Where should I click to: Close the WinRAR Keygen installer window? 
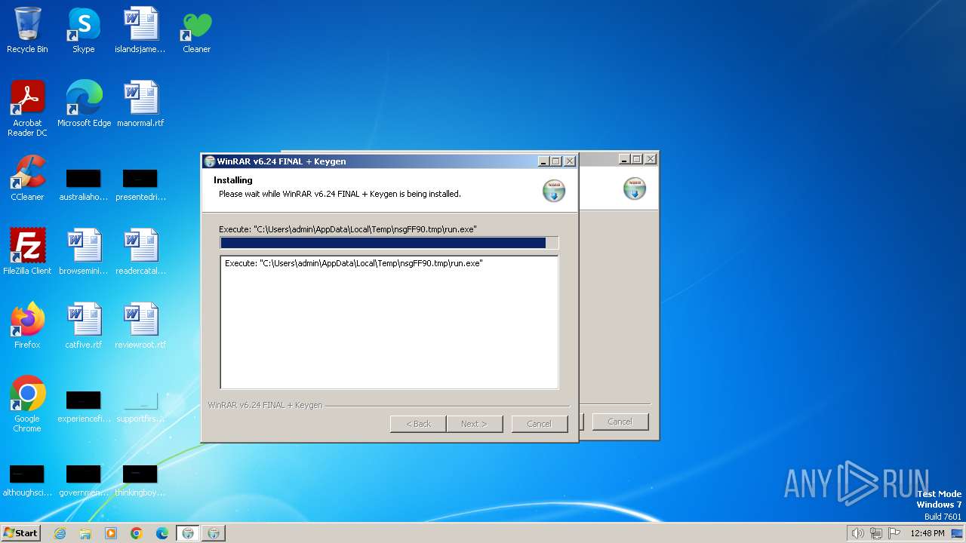click(570, 161)
